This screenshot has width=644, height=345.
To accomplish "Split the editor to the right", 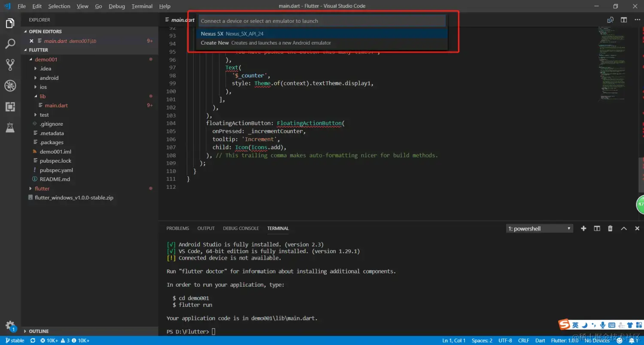I will pos(624,20).
